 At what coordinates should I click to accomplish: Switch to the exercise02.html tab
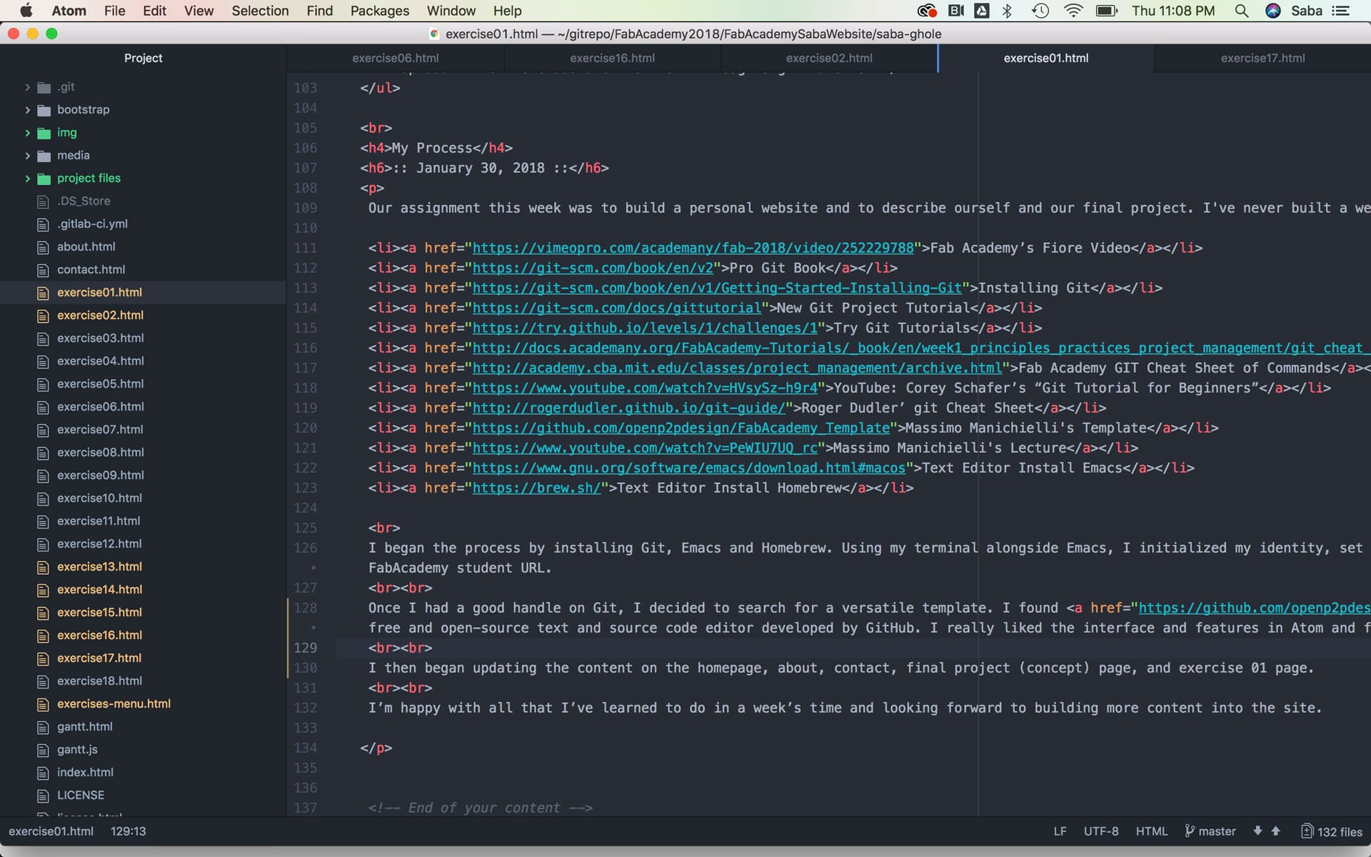(x=829, y=58)
